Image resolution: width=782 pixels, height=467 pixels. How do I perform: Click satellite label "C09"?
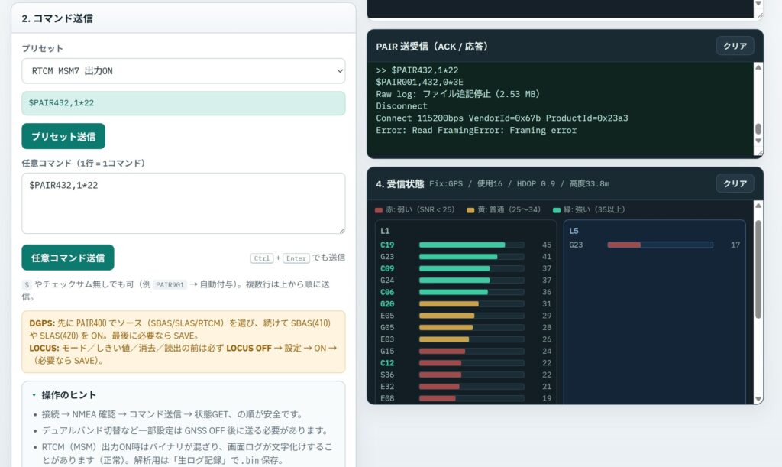click(387, 268)
